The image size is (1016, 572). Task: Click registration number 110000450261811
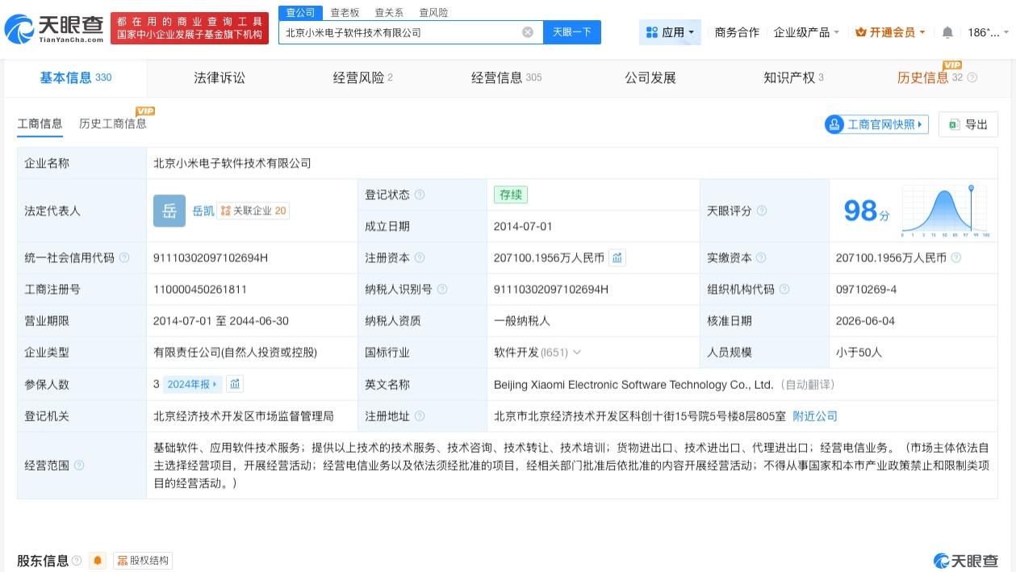[200, 289]
